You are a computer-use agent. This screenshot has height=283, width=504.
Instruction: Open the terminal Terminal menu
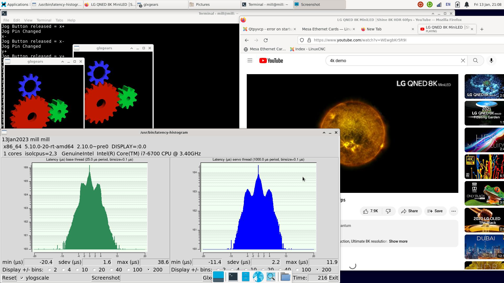click(x=44, y=20)
